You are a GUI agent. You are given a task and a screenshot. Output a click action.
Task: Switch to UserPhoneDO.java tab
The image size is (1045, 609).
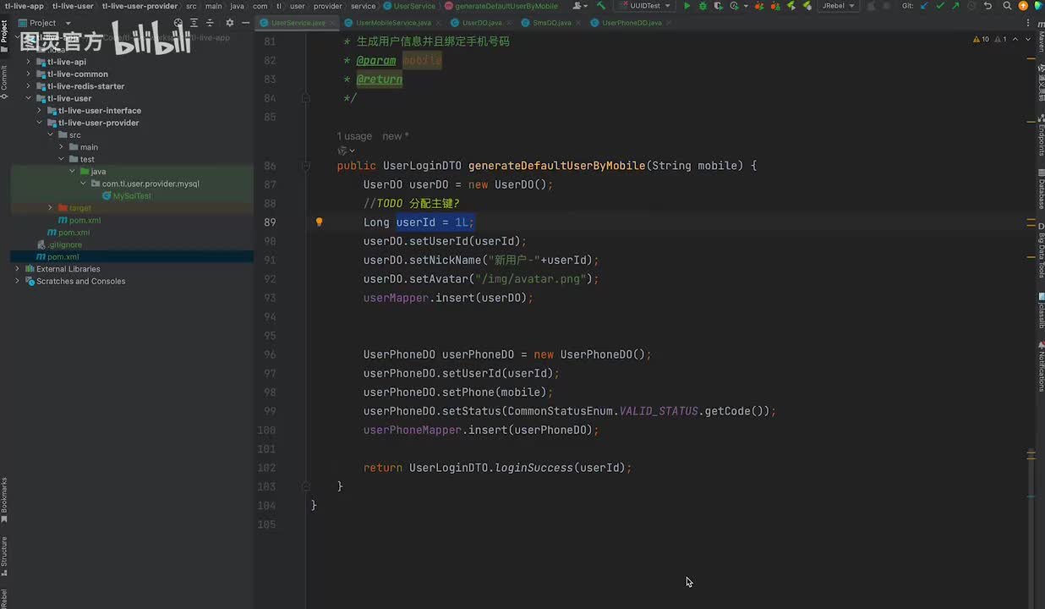coord(631,23)
